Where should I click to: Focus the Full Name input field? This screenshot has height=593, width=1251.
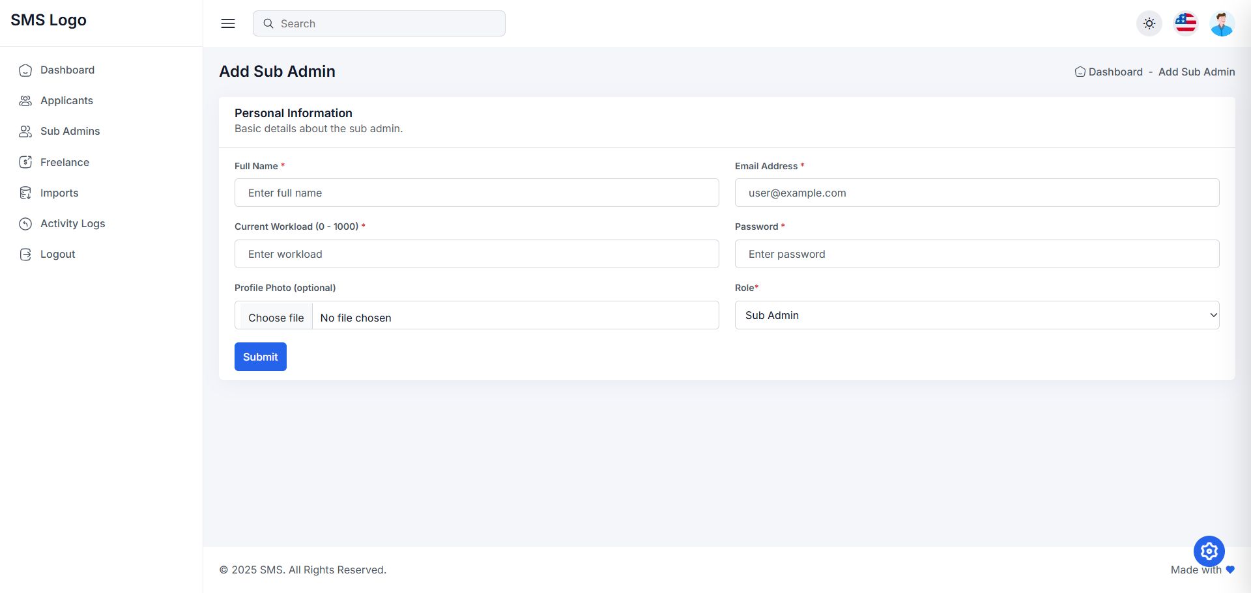[x=476, y=193]
